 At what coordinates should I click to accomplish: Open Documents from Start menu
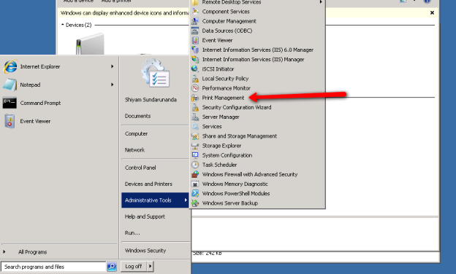pyautogui.click(x=137, y=116)
